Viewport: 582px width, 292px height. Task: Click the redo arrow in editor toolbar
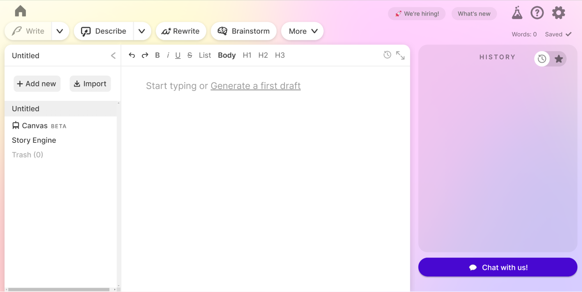pos(145,55)
